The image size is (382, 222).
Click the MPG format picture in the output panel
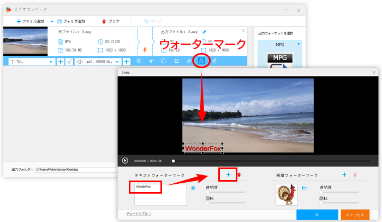(x=280, y=61)
